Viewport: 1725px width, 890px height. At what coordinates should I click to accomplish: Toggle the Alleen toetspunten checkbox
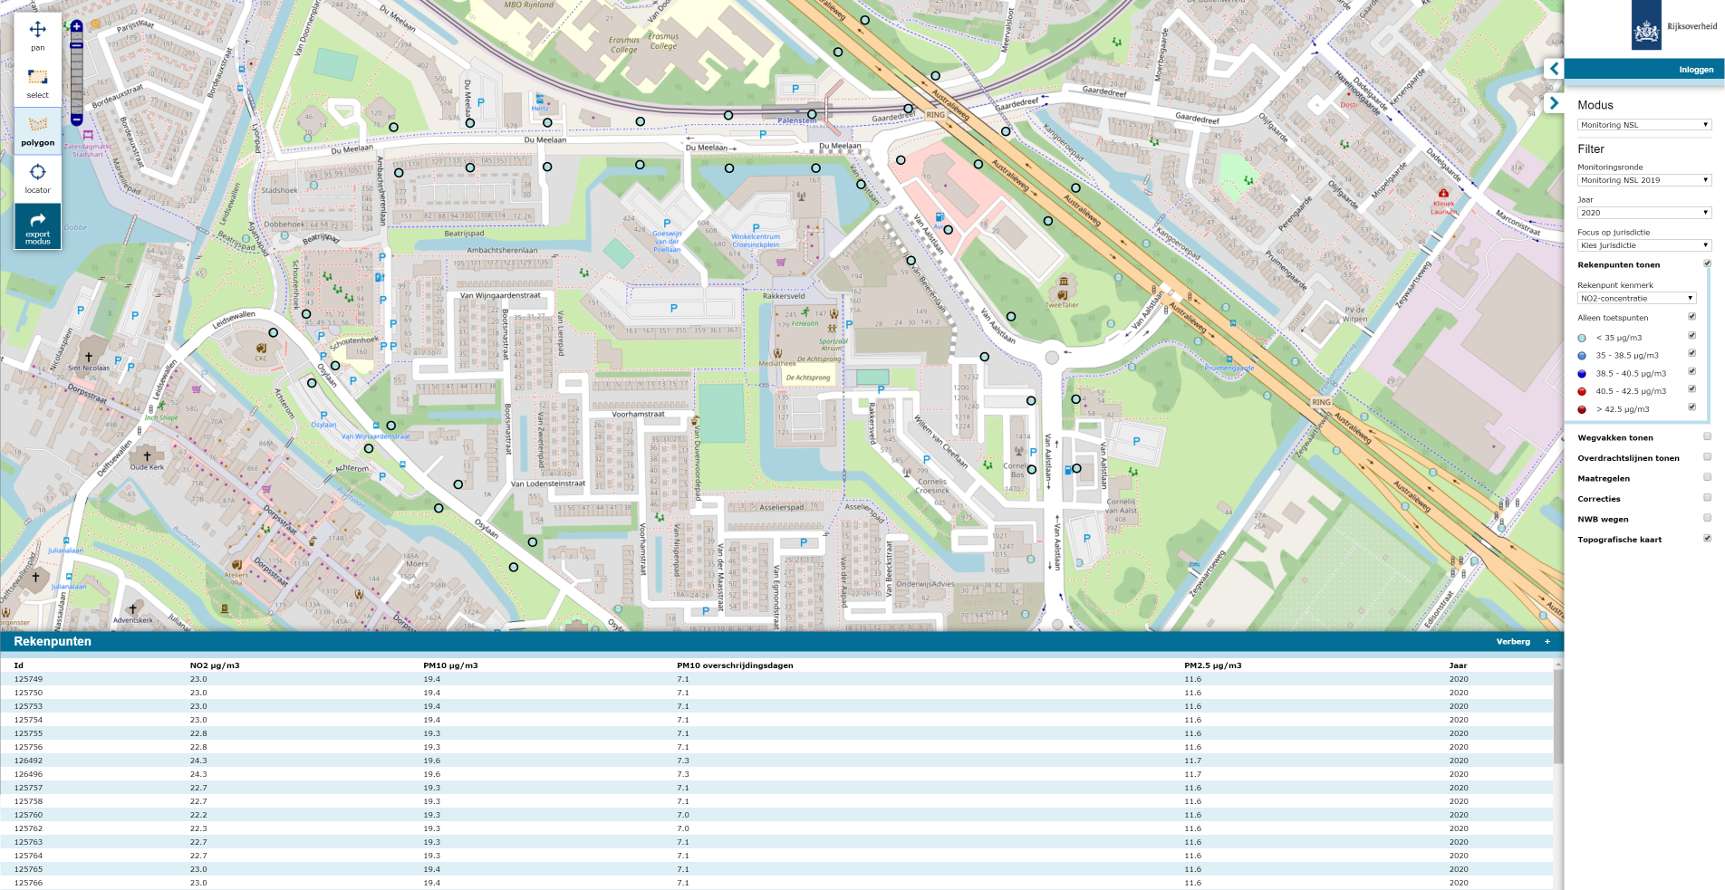point(1691,317)
